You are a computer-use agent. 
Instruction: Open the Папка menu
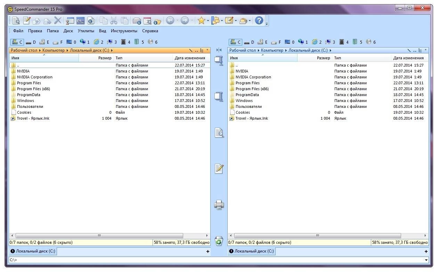click(x=53, y=31)
